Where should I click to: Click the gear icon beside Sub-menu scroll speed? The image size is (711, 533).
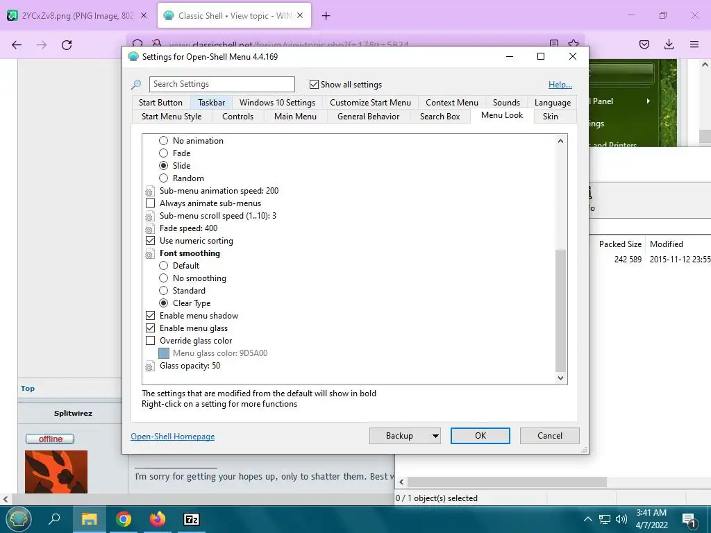(x=150, y=217)
